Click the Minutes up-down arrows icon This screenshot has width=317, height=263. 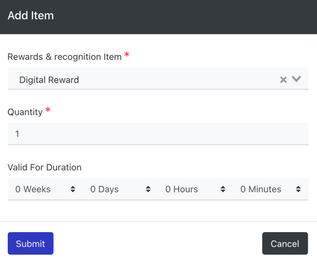298,189
